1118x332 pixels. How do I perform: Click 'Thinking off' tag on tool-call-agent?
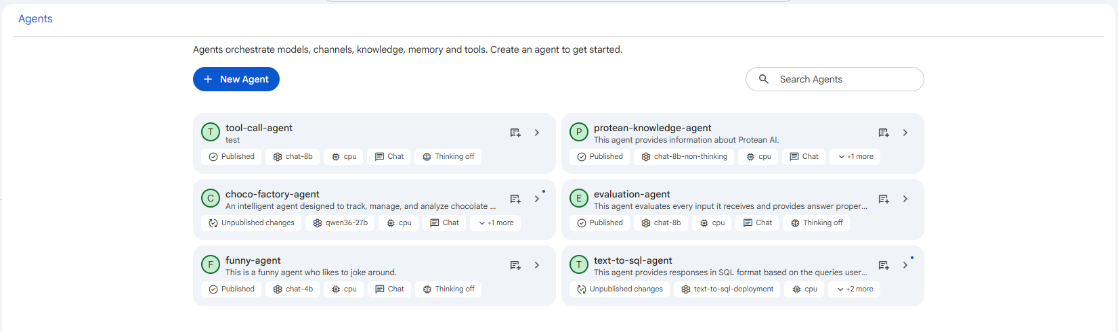(448, 157)
